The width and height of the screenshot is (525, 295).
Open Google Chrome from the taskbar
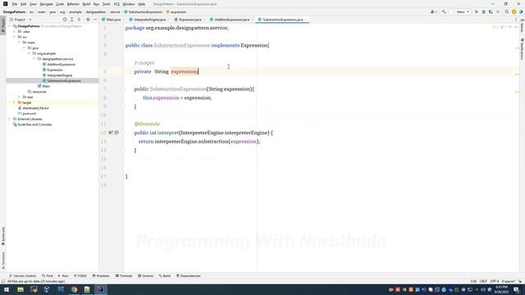pos(74,289)
